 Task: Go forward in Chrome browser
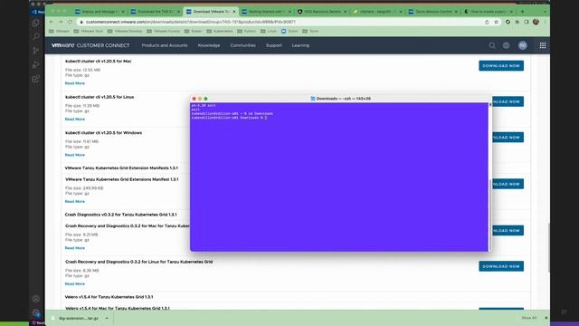(61, 22)
